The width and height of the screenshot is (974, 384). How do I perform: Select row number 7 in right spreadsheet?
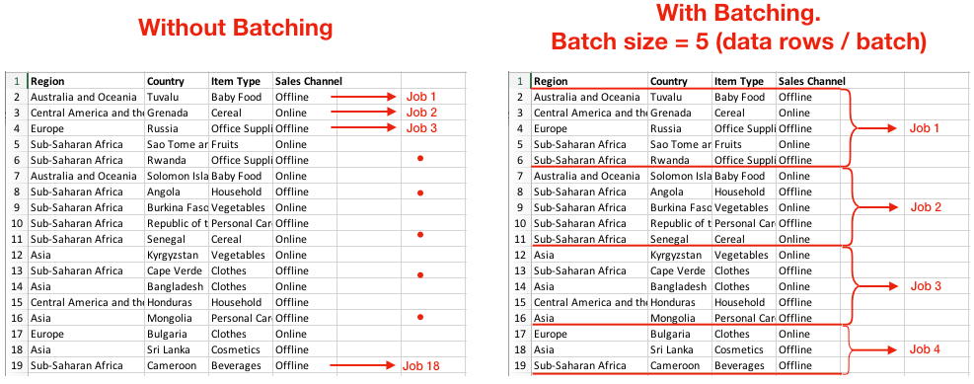coord(520,176)
